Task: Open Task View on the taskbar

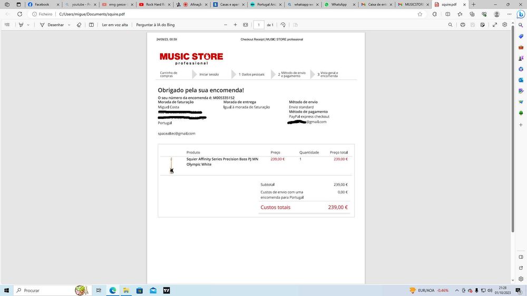Action: [x=99, y=290]
